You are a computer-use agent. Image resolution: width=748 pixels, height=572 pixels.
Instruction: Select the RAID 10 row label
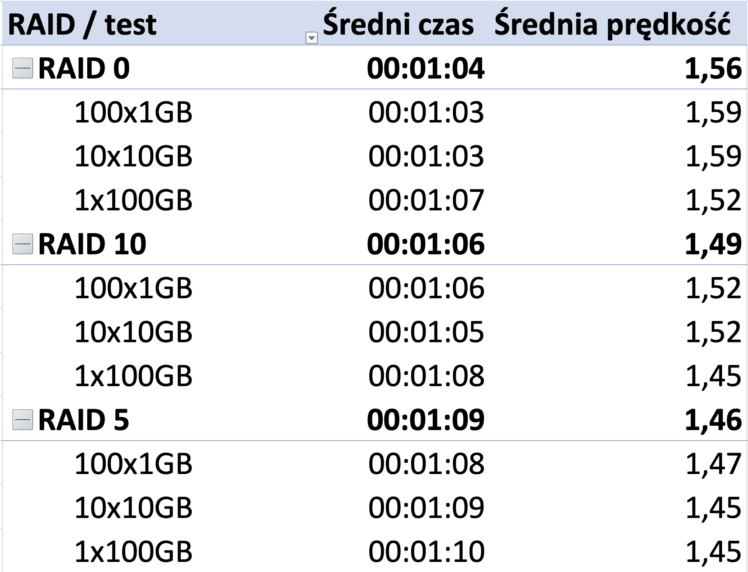click(92, 244)
